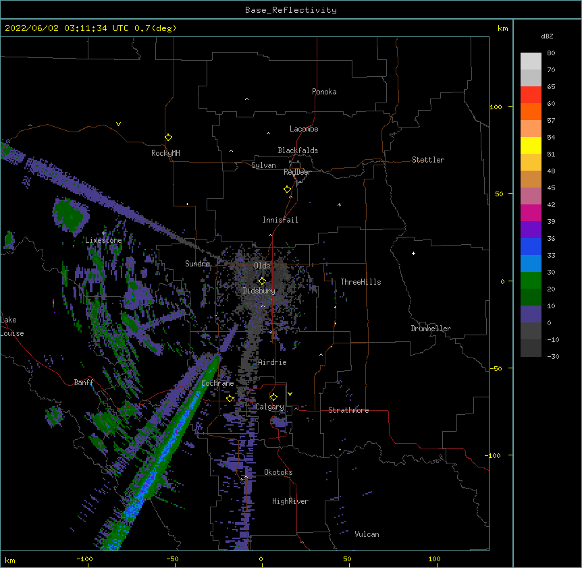Click the yellow station marker near RockyMH
The image size is (582, 568).
(x=168, y=138)
